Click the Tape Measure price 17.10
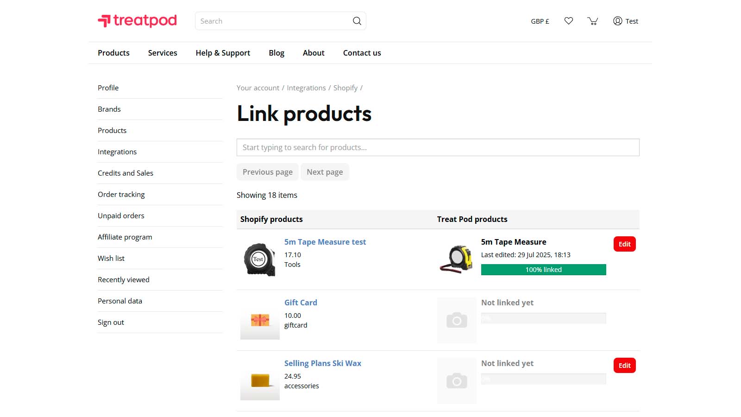The width and height of the screenshot is (741, 417). pyautogui.click(x=293, y=255)
